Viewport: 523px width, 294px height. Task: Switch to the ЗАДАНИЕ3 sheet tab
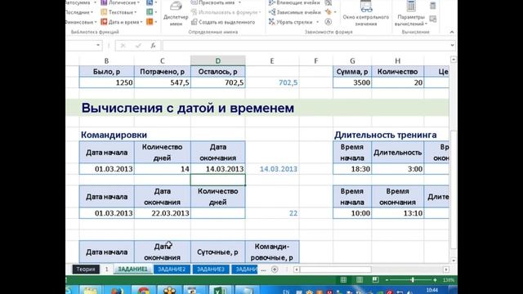[x=211, y=269]
